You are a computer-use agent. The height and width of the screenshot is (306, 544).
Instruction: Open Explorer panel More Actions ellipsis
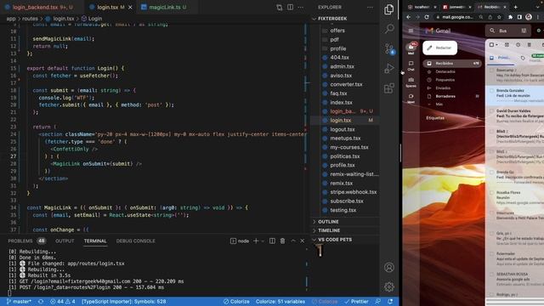pyautogui.click(x=371, y=7)
